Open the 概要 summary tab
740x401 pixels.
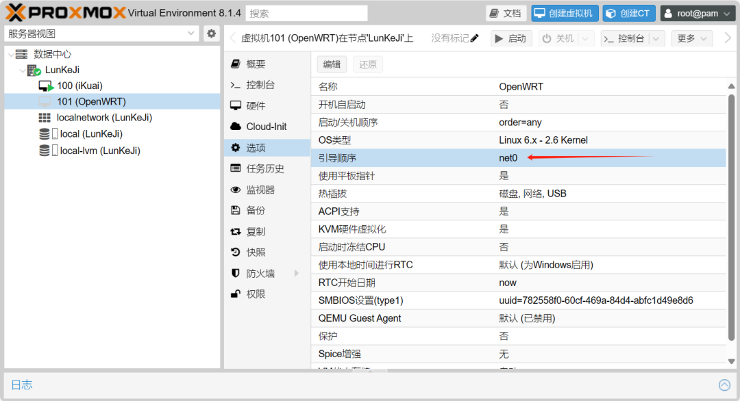[x=267, y=64]
